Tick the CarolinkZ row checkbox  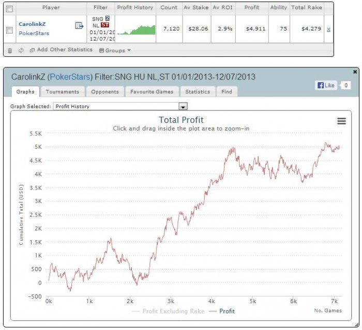click(x=9, y=30)
